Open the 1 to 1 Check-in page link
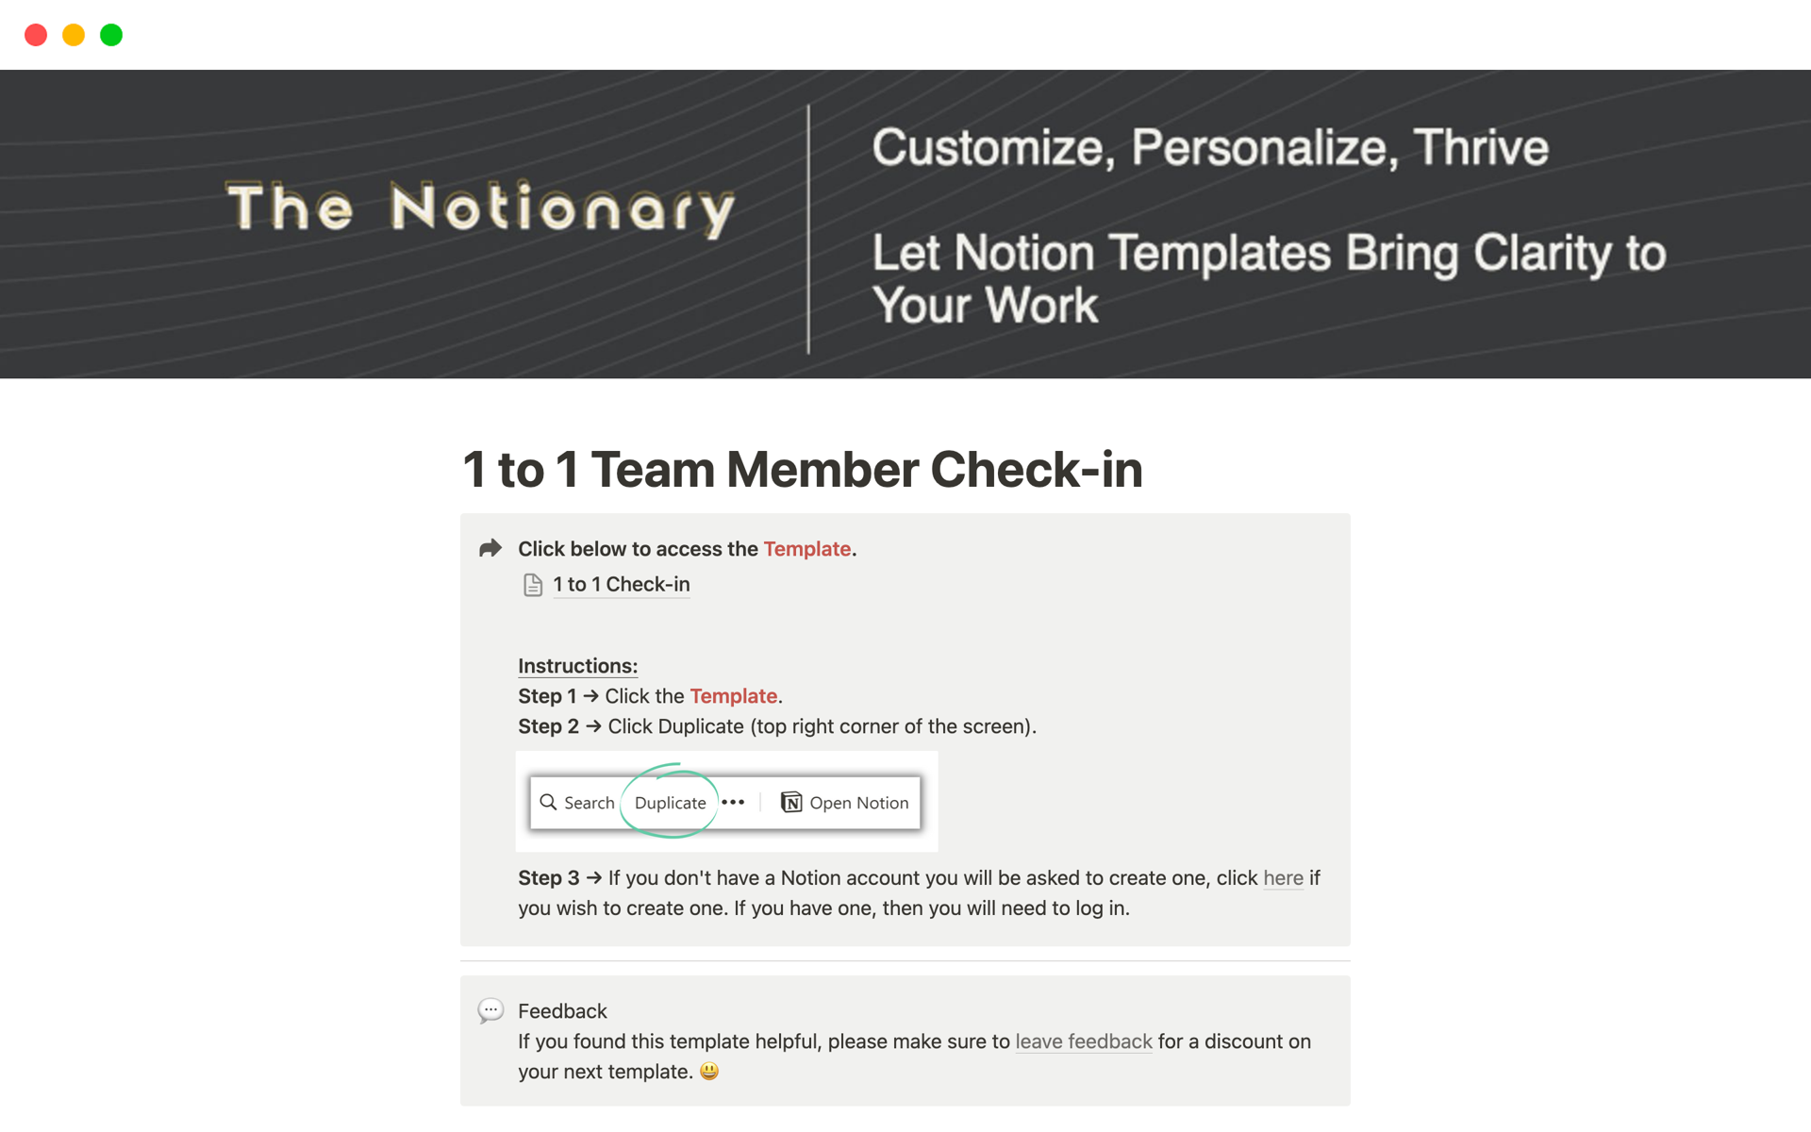Viewport: 1811px width, 1132px height. point(621,585)
